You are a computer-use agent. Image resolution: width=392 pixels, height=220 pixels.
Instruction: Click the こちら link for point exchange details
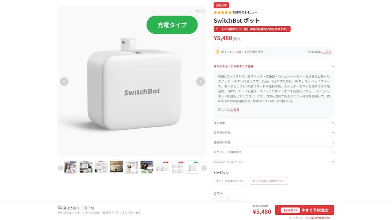pos(327,52)
